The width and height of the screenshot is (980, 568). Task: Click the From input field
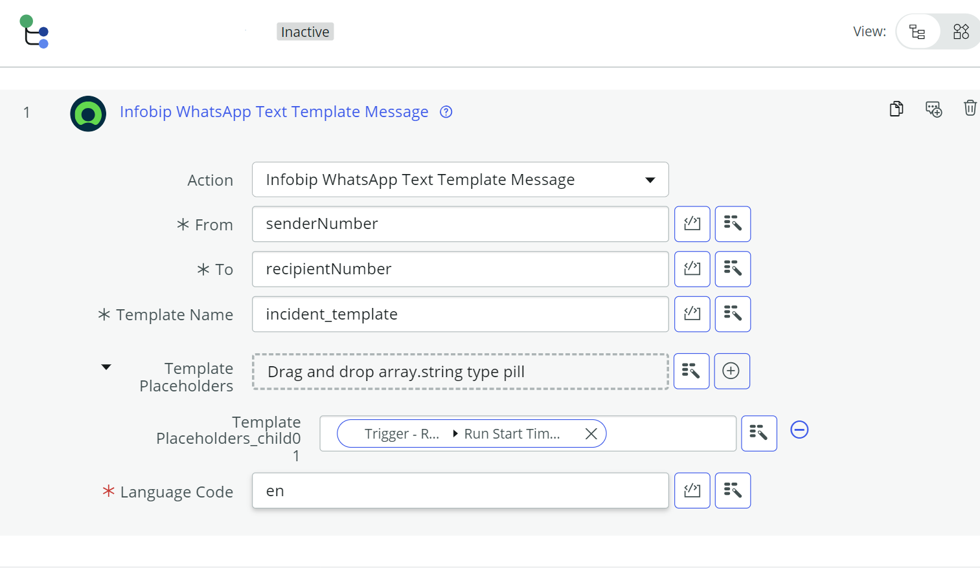[460, 224]
